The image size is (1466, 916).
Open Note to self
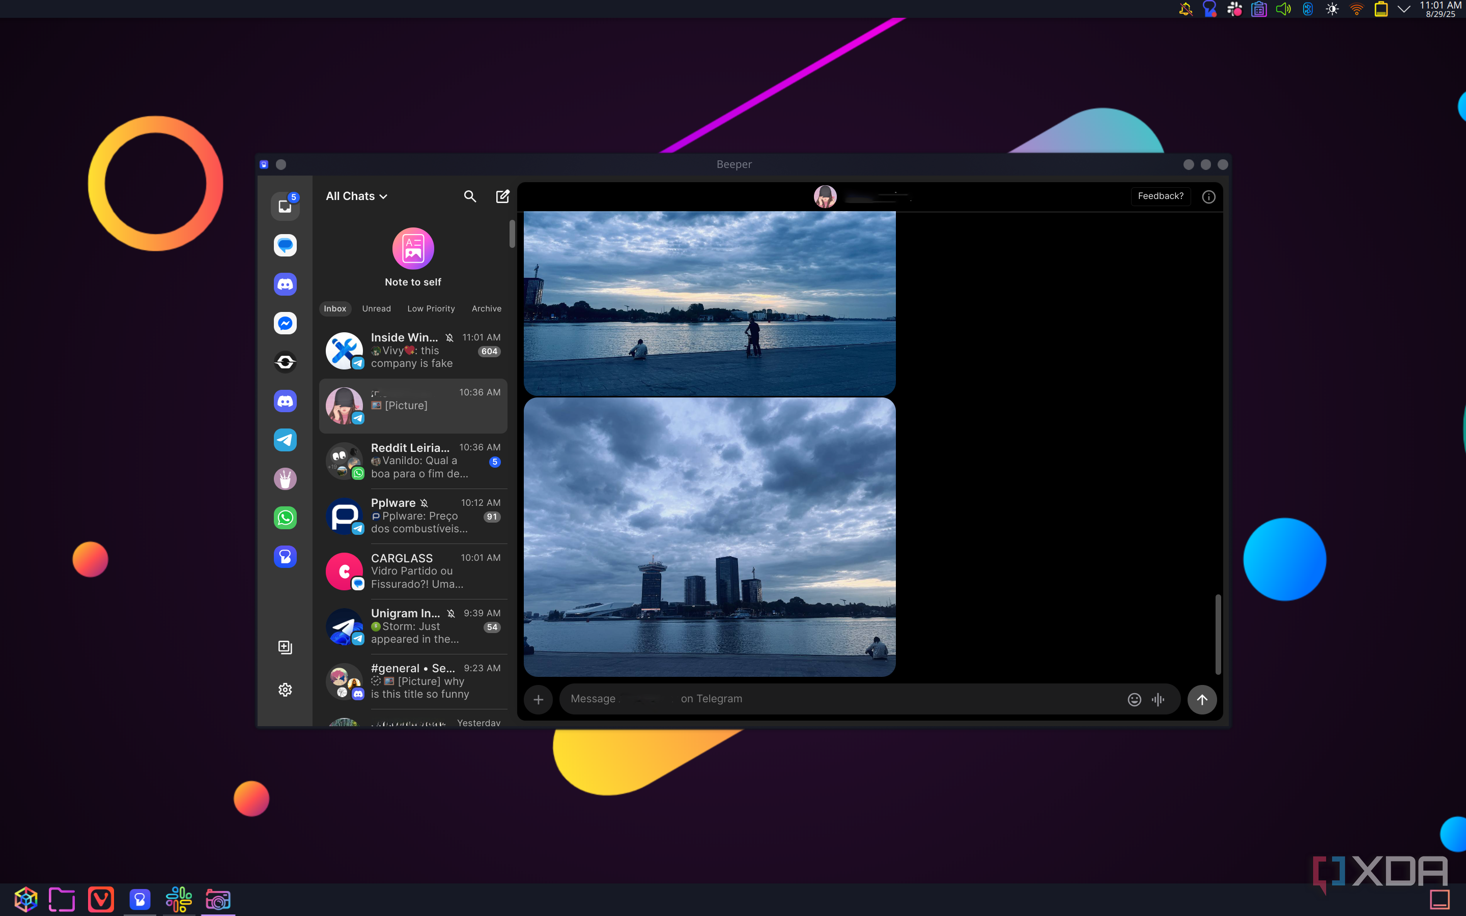click(413, 257)
